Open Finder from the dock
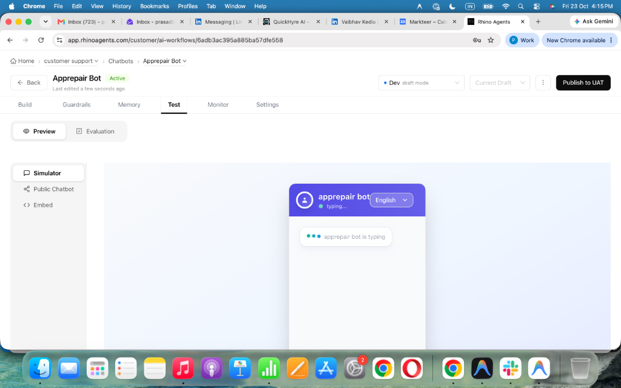The height and width of the screenshot is (388, 621). pyautogui.click(x=40, y=368)
